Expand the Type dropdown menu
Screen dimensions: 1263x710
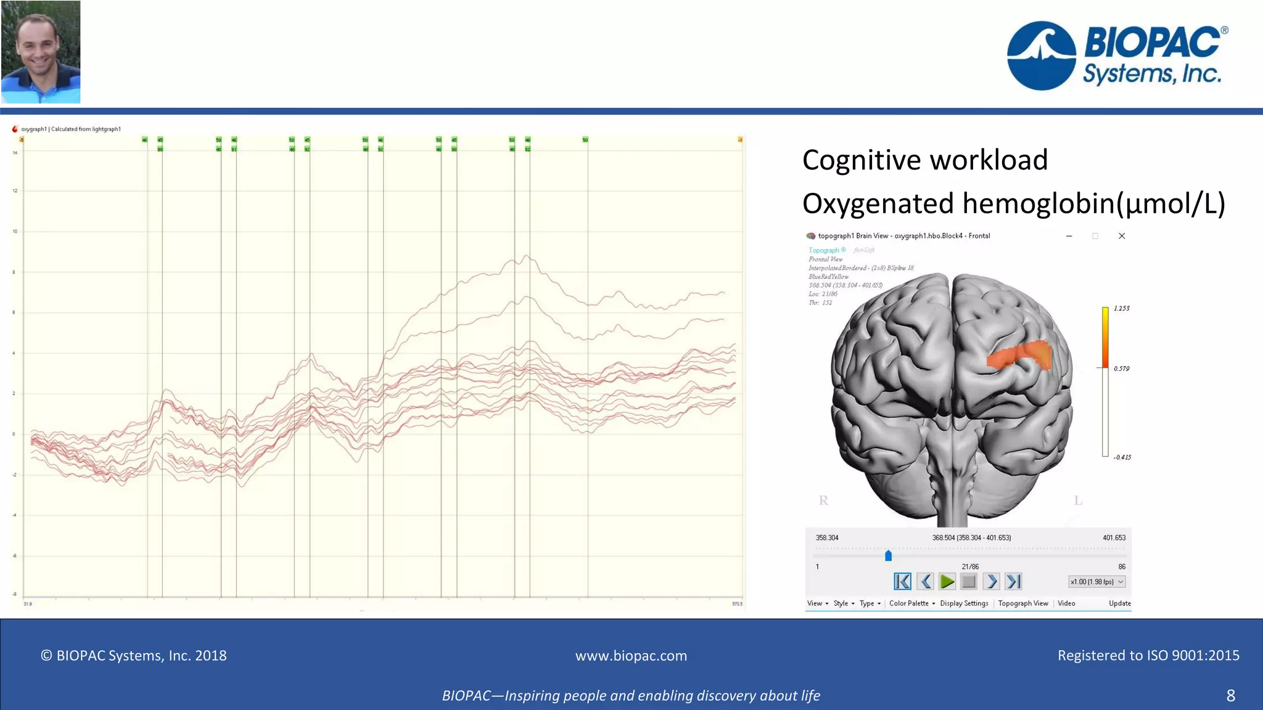point(870,603)
